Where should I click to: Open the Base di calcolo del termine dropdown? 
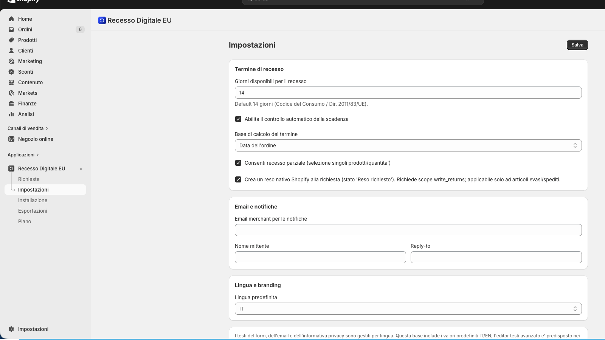point(408,145)
